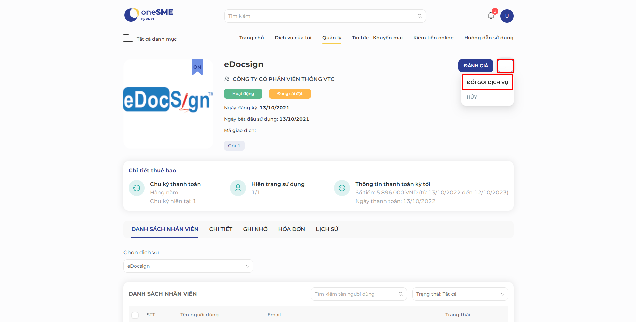Viewport: 636px width, 322px height.
Task: Open the hamburger menu for all categories
Action: (128, 38)
